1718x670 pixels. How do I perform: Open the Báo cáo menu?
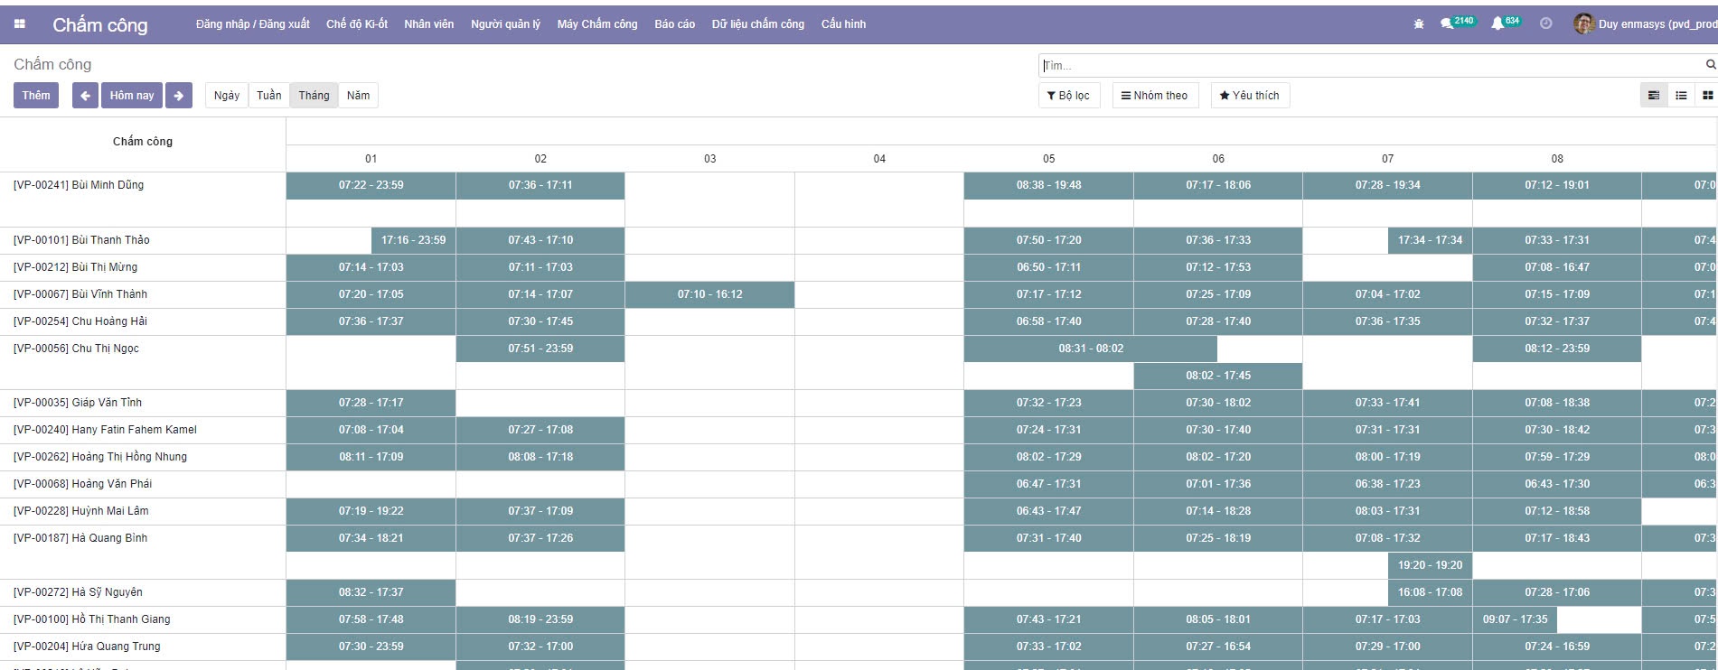click(x=674, y=24)
